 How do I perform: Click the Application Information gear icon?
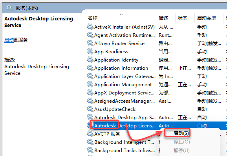point(90,68)
